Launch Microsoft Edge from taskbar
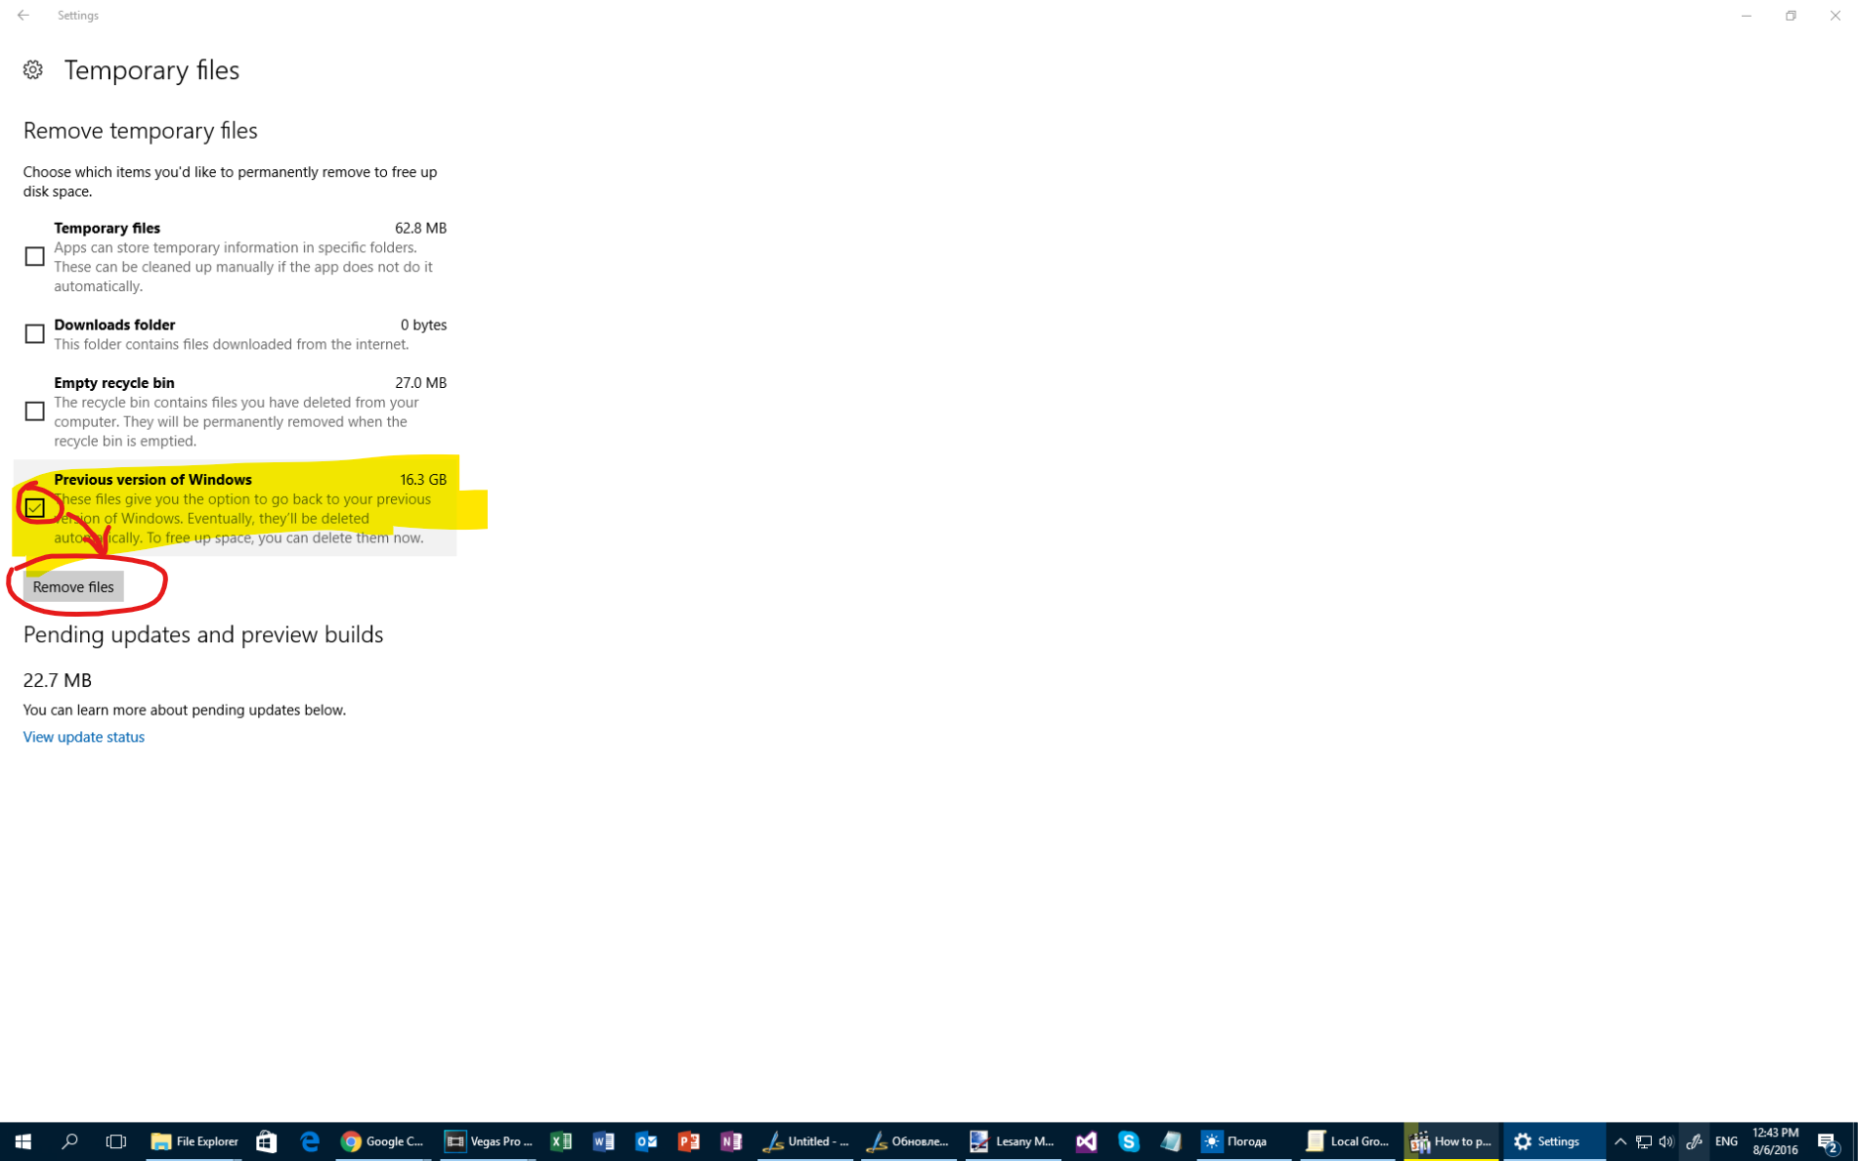This screenshot has width=1858, height=1161. (310, 1141)
